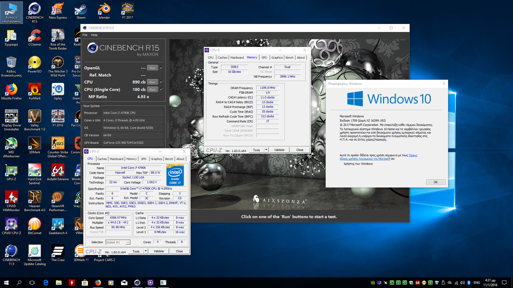Viewport: 513px width, 288px height.
Task: Select the FurMark desktop icon
Action: (x=34, y=92)
